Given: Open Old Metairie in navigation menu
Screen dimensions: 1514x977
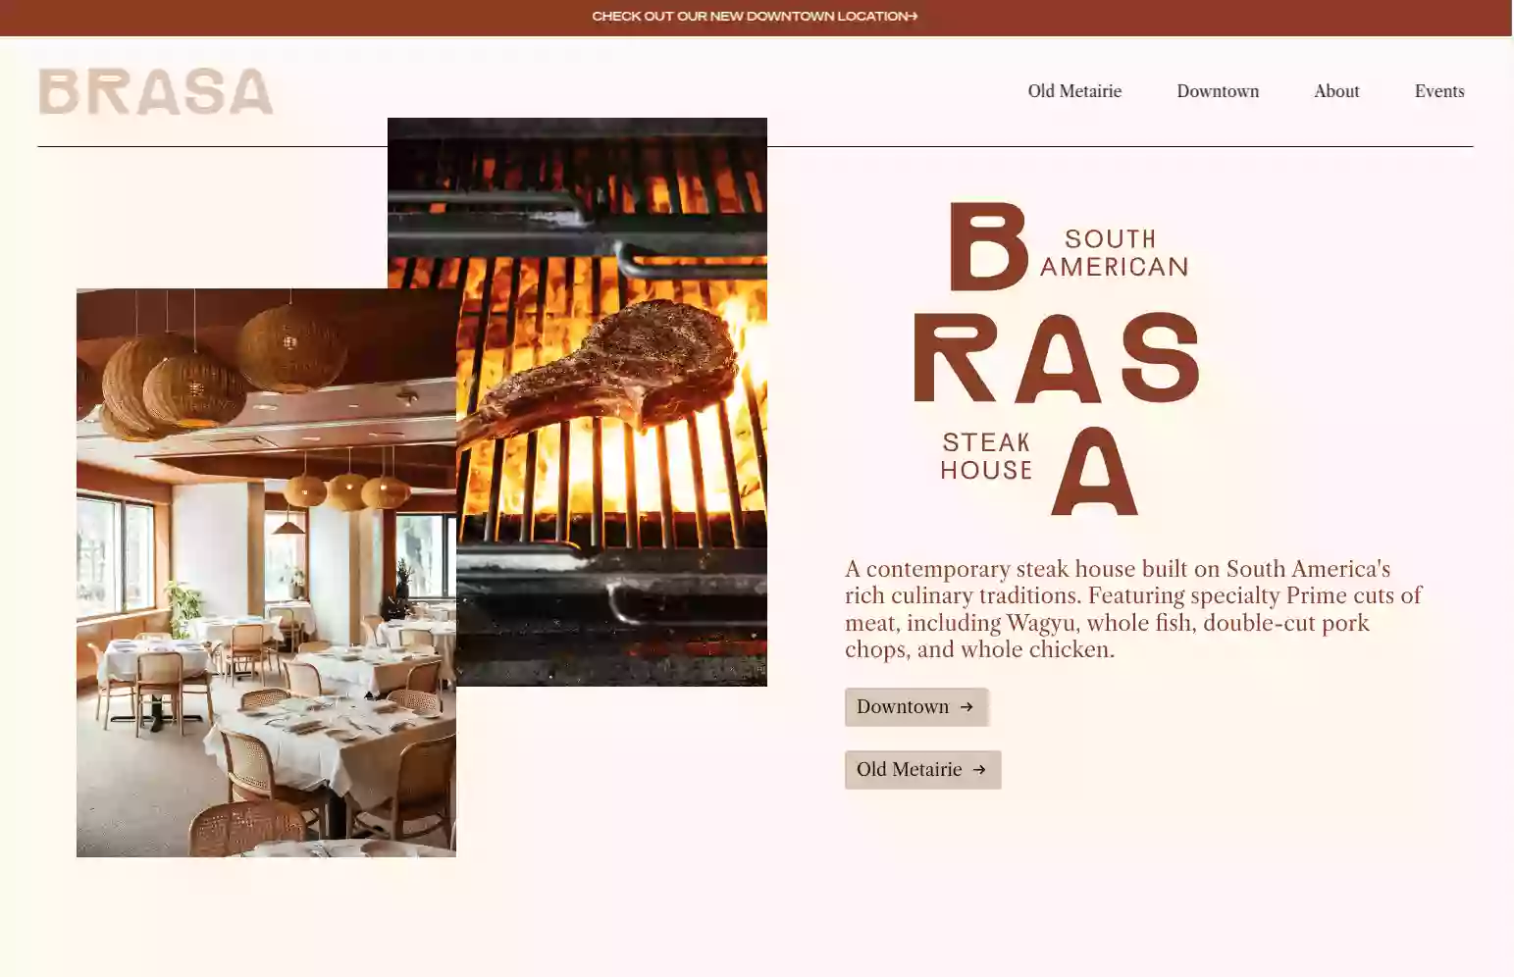Looking at the screenshot, I should click(1074, 91).
